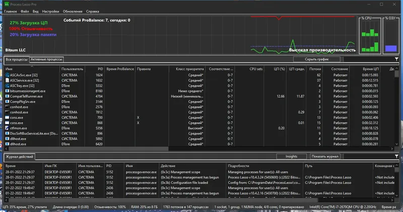Screen dimensions: 403x212
Task: Select the CompatTelRunner.exe process name
Action: (26, 96)
